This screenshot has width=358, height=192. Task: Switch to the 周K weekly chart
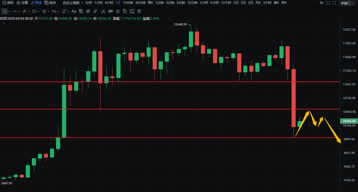click(150, 3)
